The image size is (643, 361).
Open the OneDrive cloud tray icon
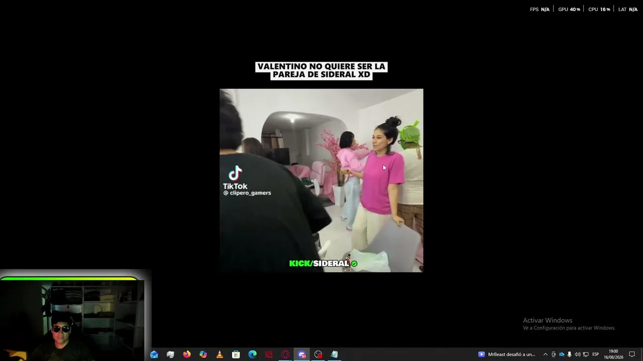(562, 354)
